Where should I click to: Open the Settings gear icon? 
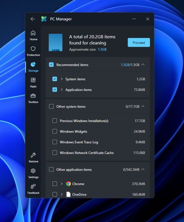tap(33, 171)
